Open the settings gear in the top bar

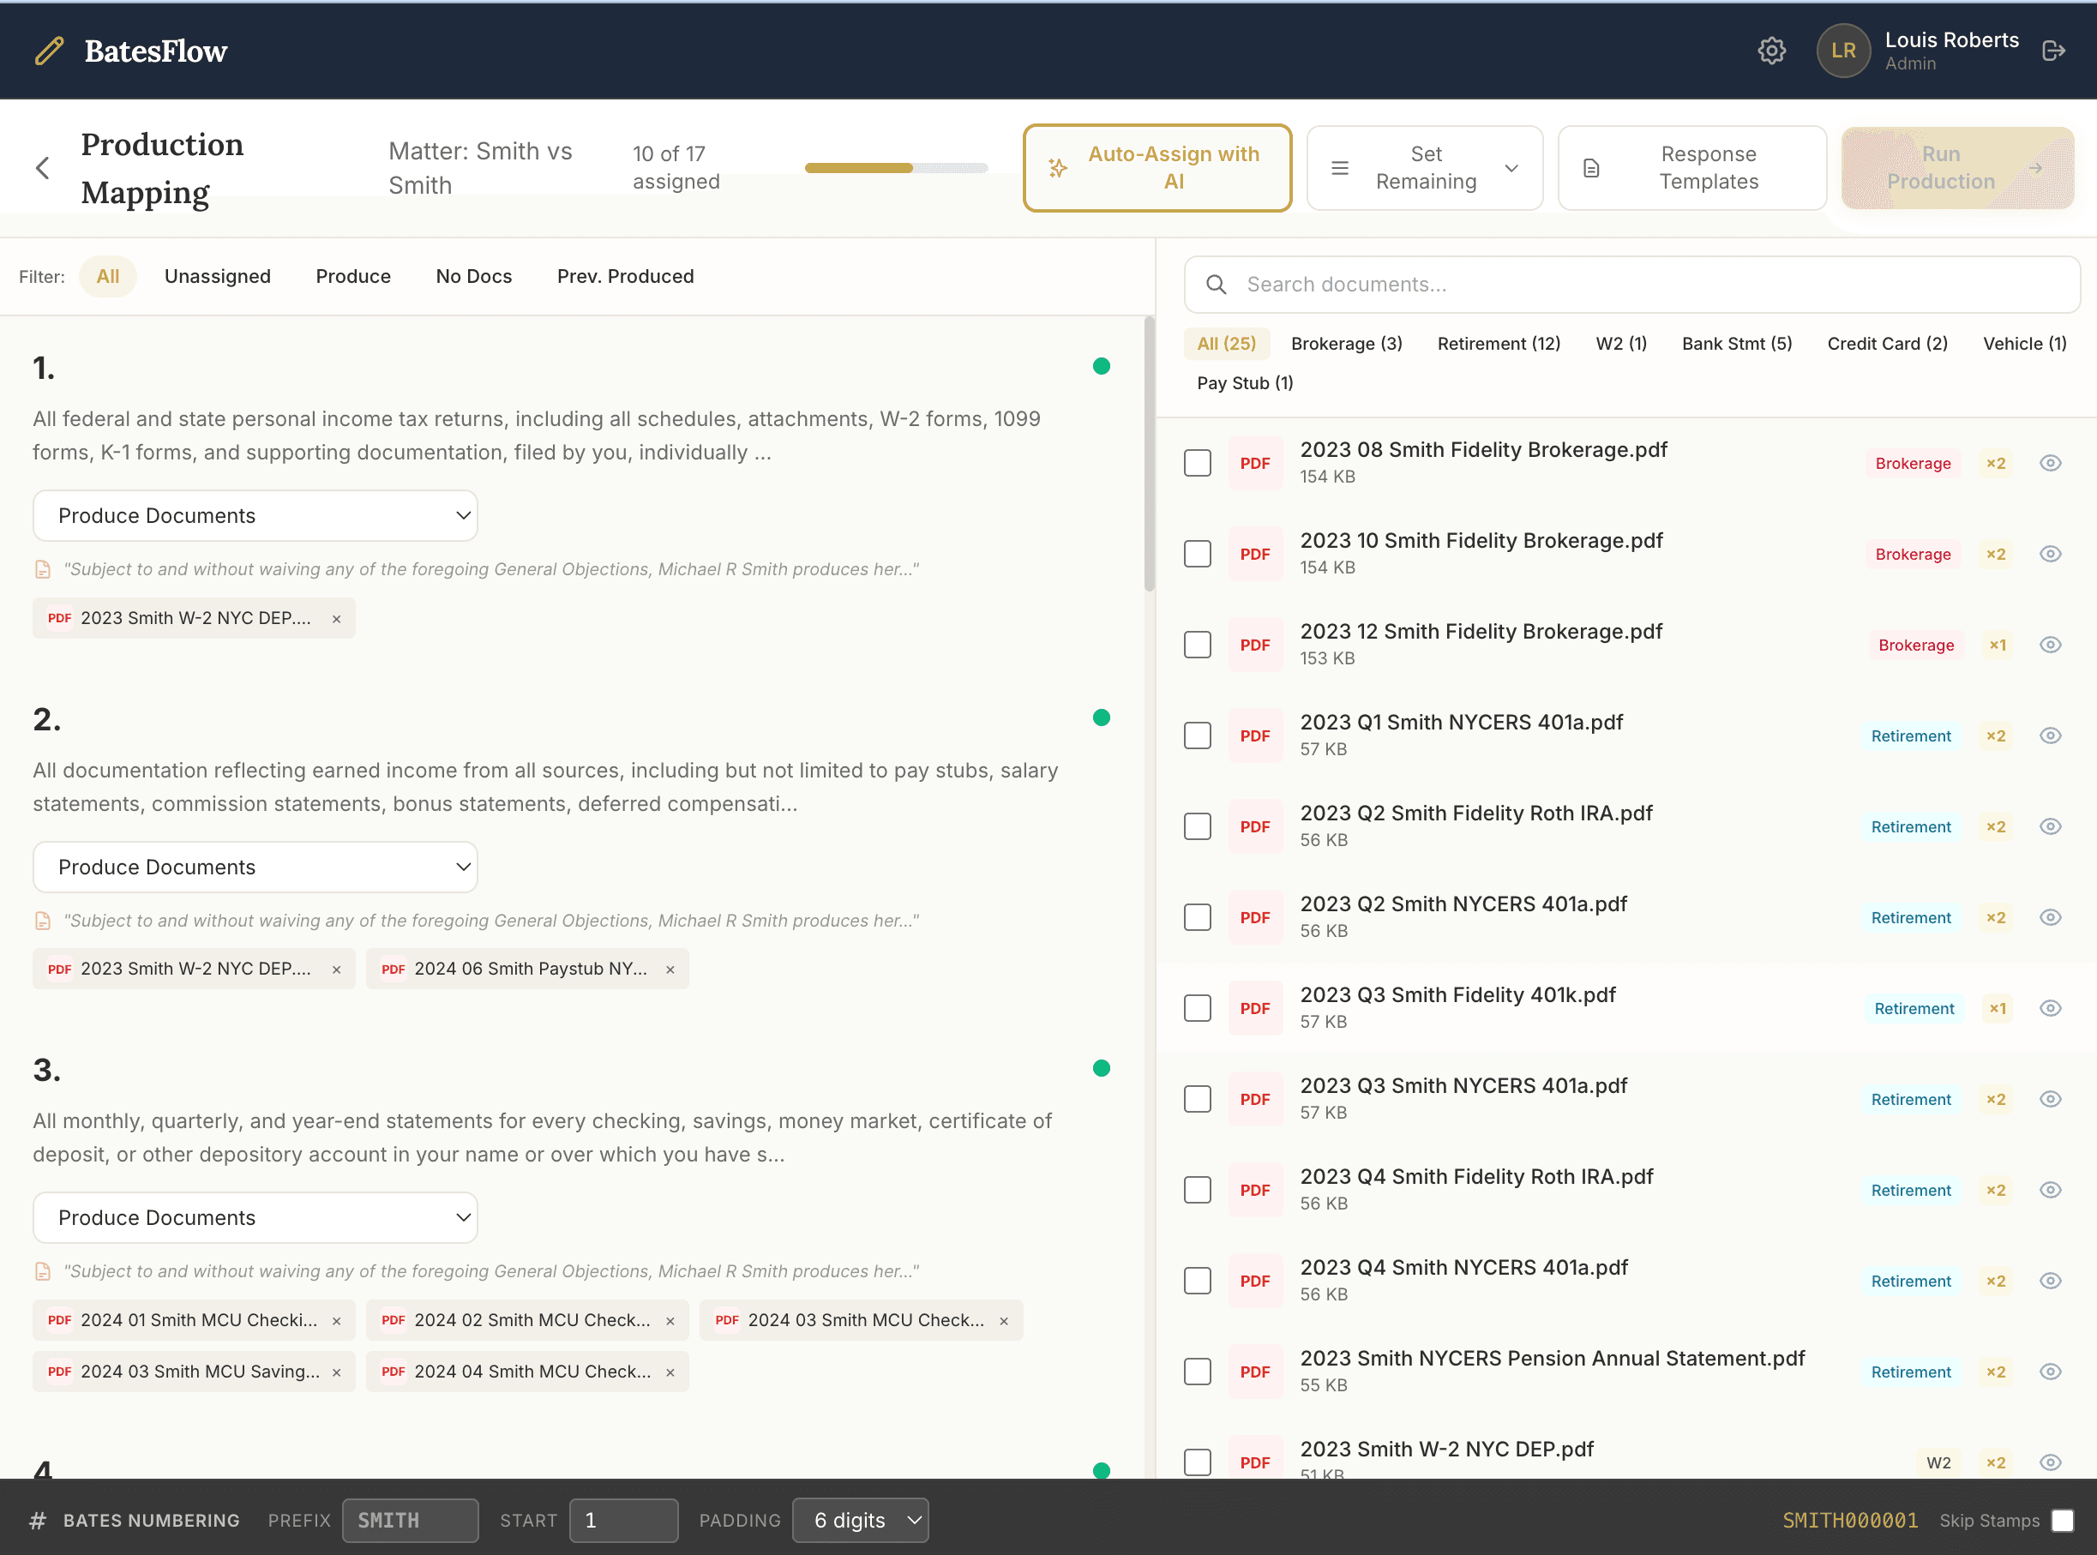pyautogui.click(x=1772, y=51)
